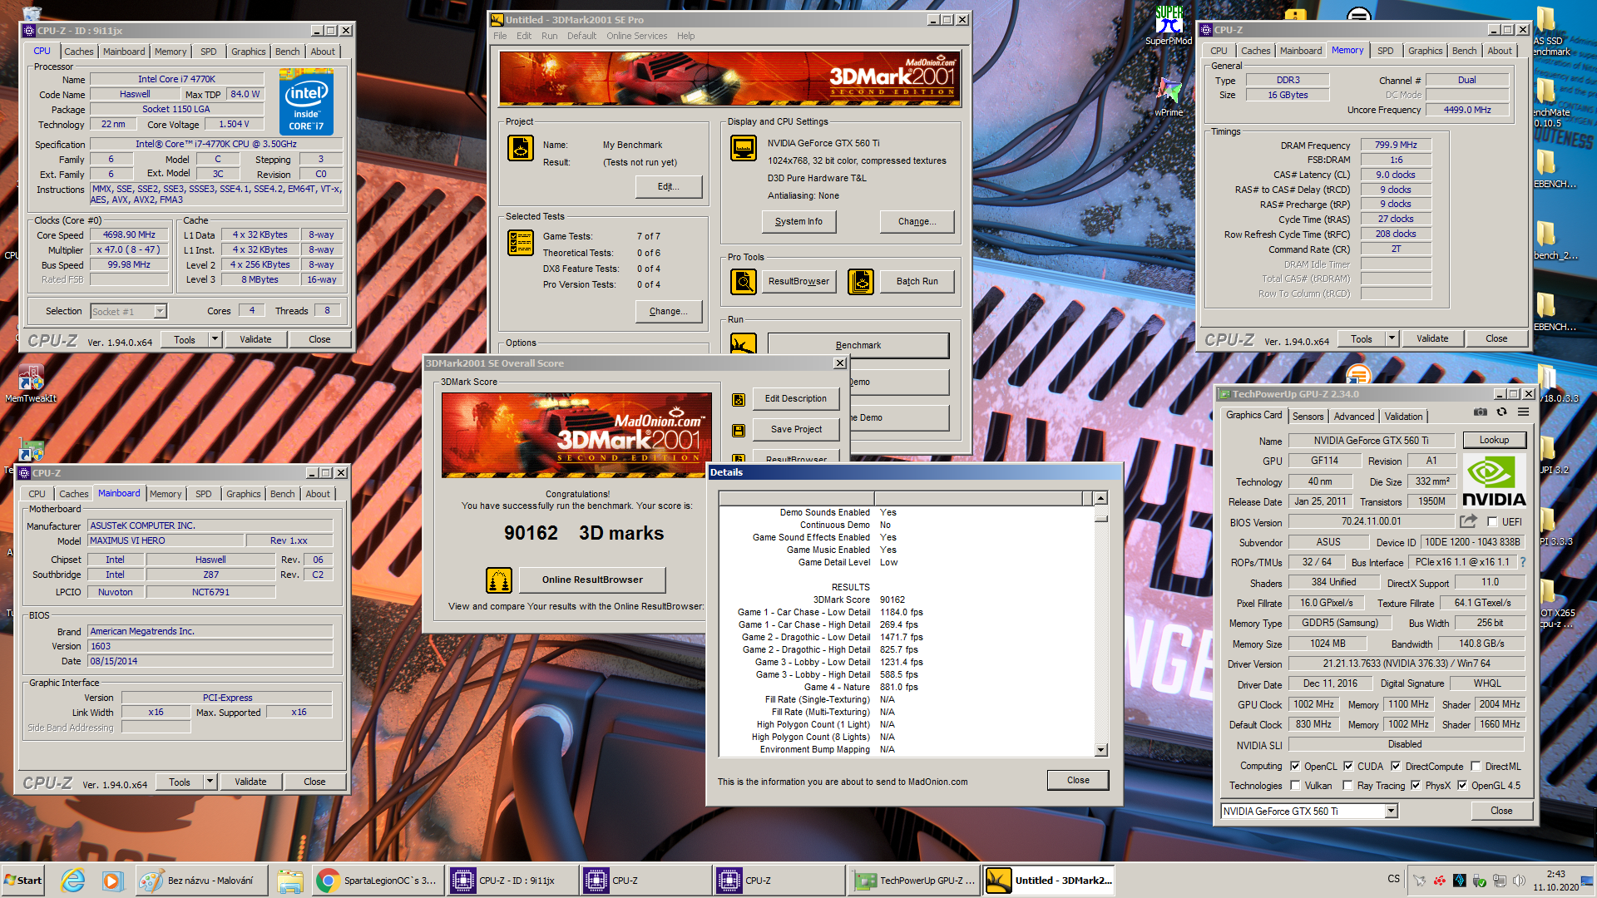Open the Graphics tab in CPU-Z Mainboard window
This screenshot has width=1597, height=898.
243,494
